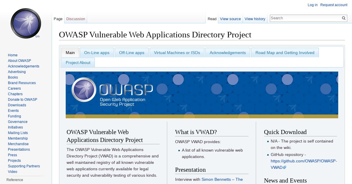This screenshot has width=352, height=184.
Task: Click the search magnifier icon
Action: click(344, 18)
